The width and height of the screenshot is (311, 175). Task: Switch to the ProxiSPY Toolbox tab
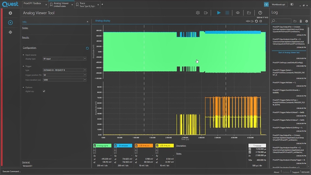pos(32,3)
